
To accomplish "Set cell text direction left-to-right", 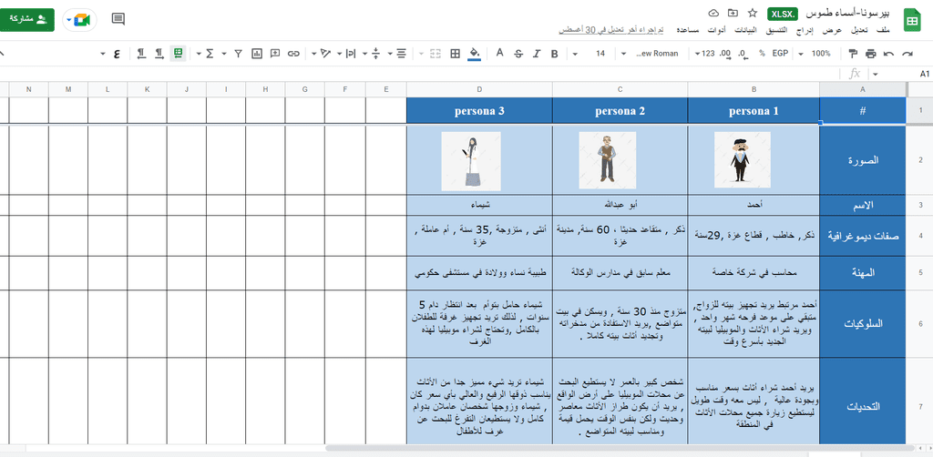I will pos(159,54).
